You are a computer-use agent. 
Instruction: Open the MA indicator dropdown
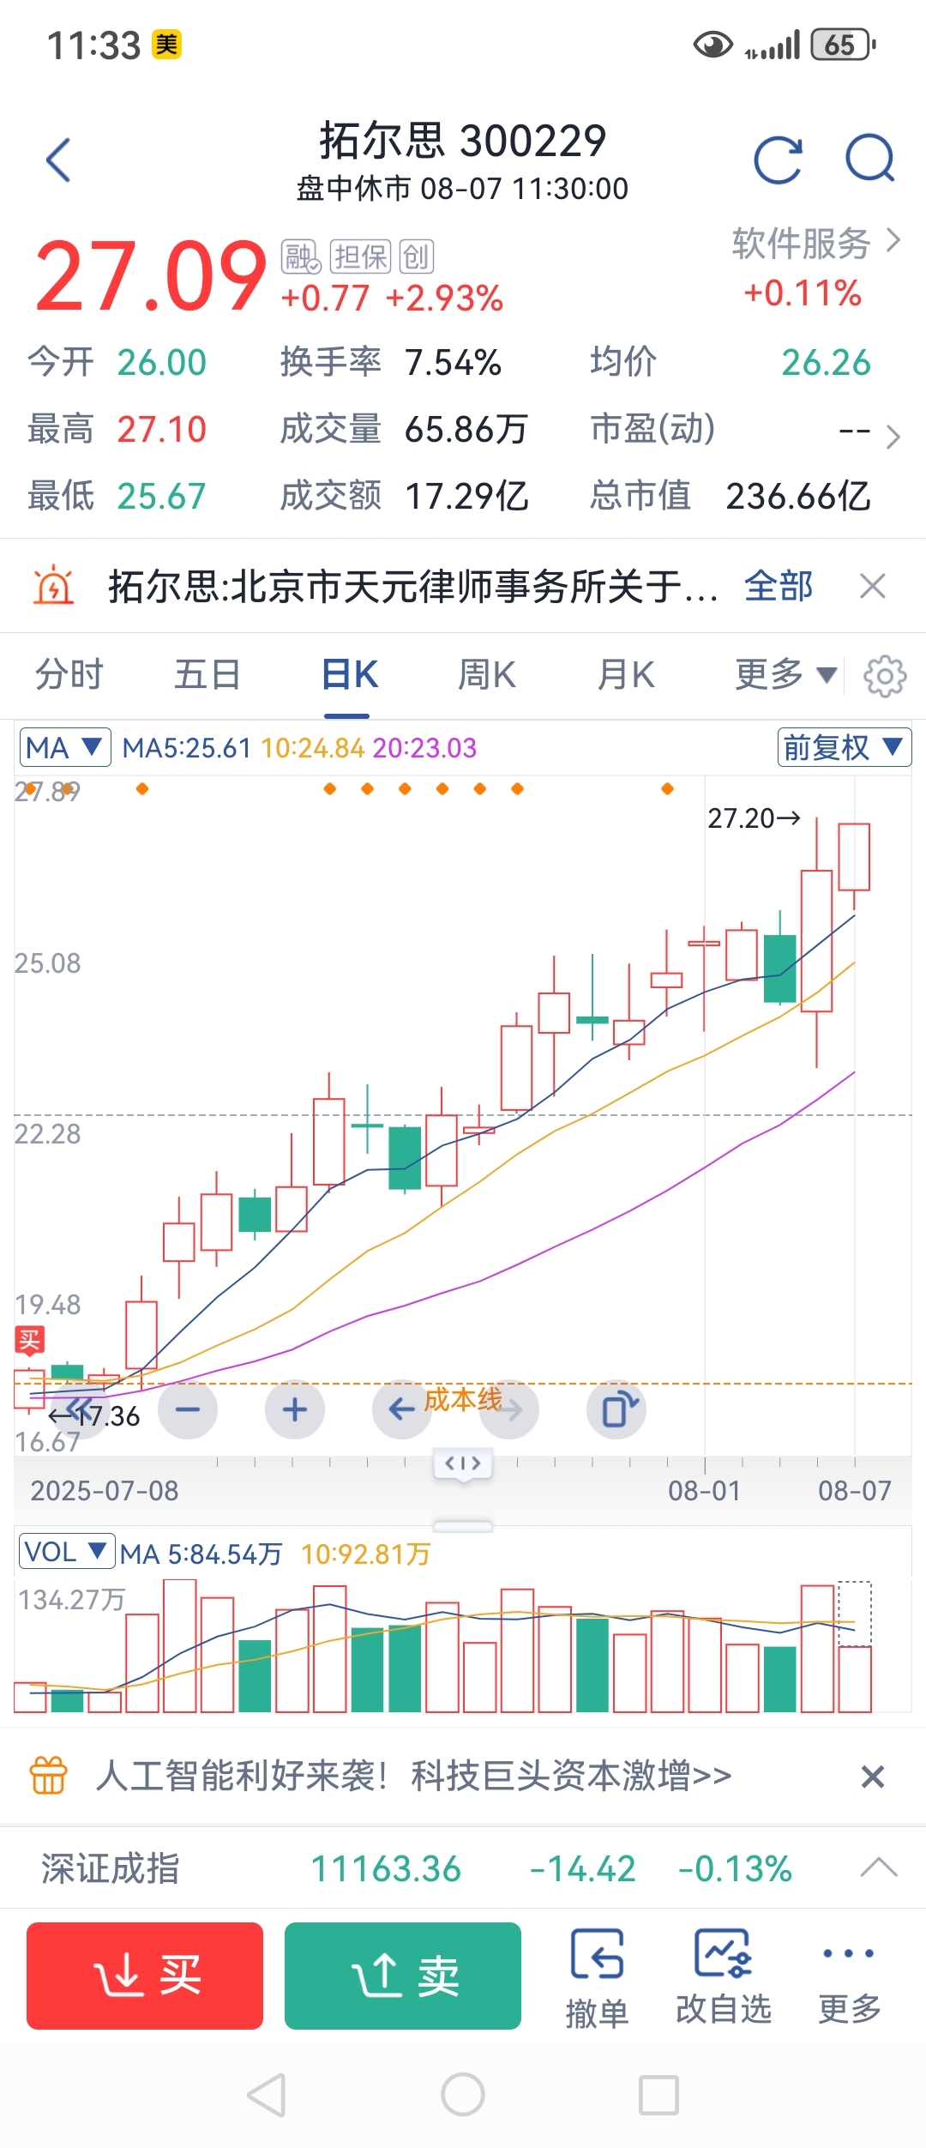coord(65,748)
